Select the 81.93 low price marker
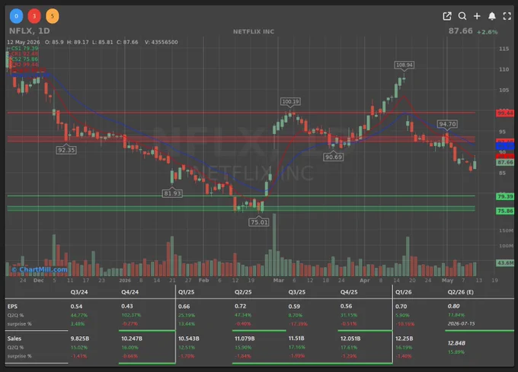Viewport: 518px width, 372px height. pyautogui.click(x=172, y=193)
